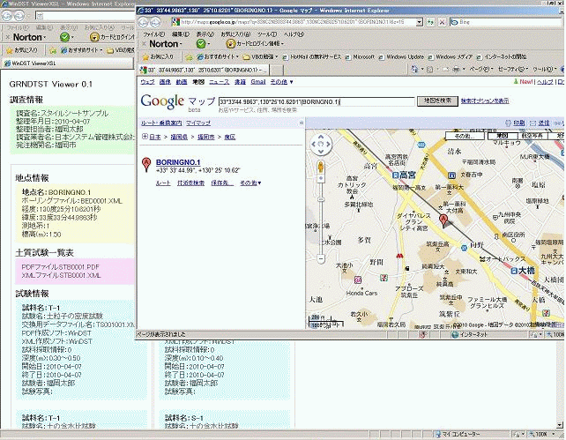
Task: Open おすすめサイト dropdown in Maps window
Action: pos(218,56)
